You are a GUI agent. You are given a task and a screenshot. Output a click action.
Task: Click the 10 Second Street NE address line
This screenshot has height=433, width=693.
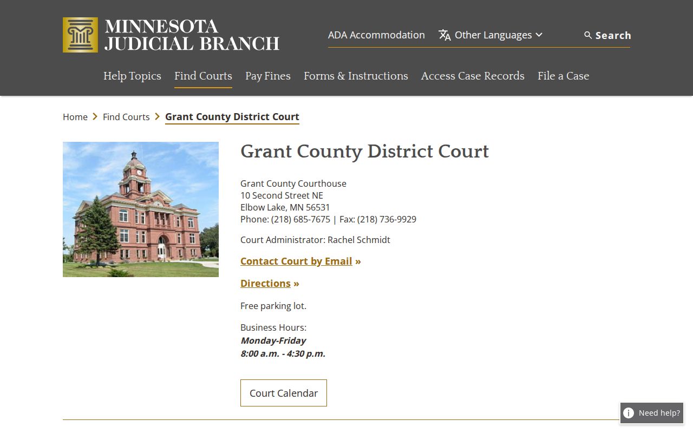coord(282,195)
